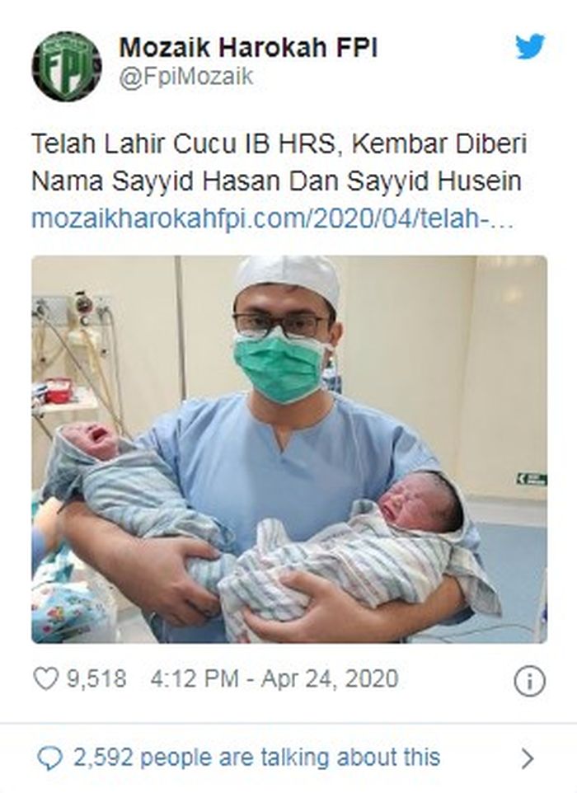Expand conversation with the right chevron arrow
The height and width of the screenshot is (793, 577).
coord(528,758)
